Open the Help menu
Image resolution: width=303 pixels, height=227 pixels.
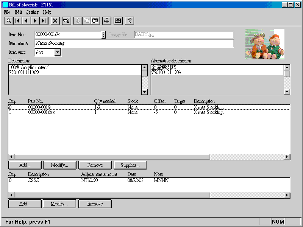(47, 12)
